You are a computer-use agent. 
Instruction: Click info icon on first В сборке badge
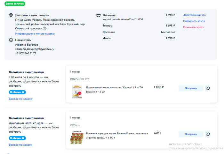coord(23,92)
